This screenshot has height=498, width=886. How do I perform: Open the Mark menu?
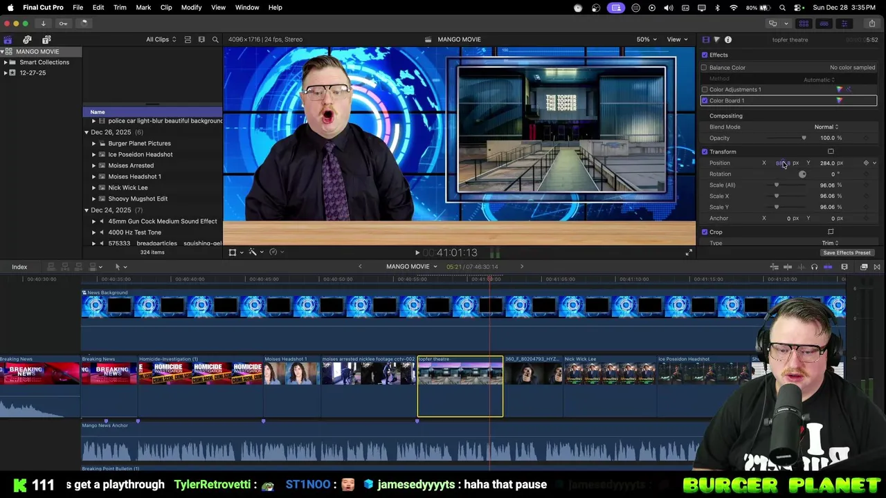click(143, 7)
